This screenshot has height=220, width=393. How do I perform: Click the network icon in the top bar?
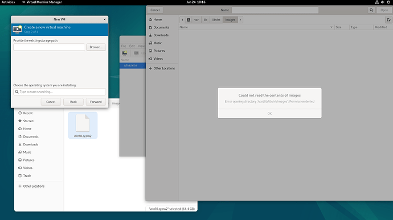pyautogui.click(x=376, y=2)
